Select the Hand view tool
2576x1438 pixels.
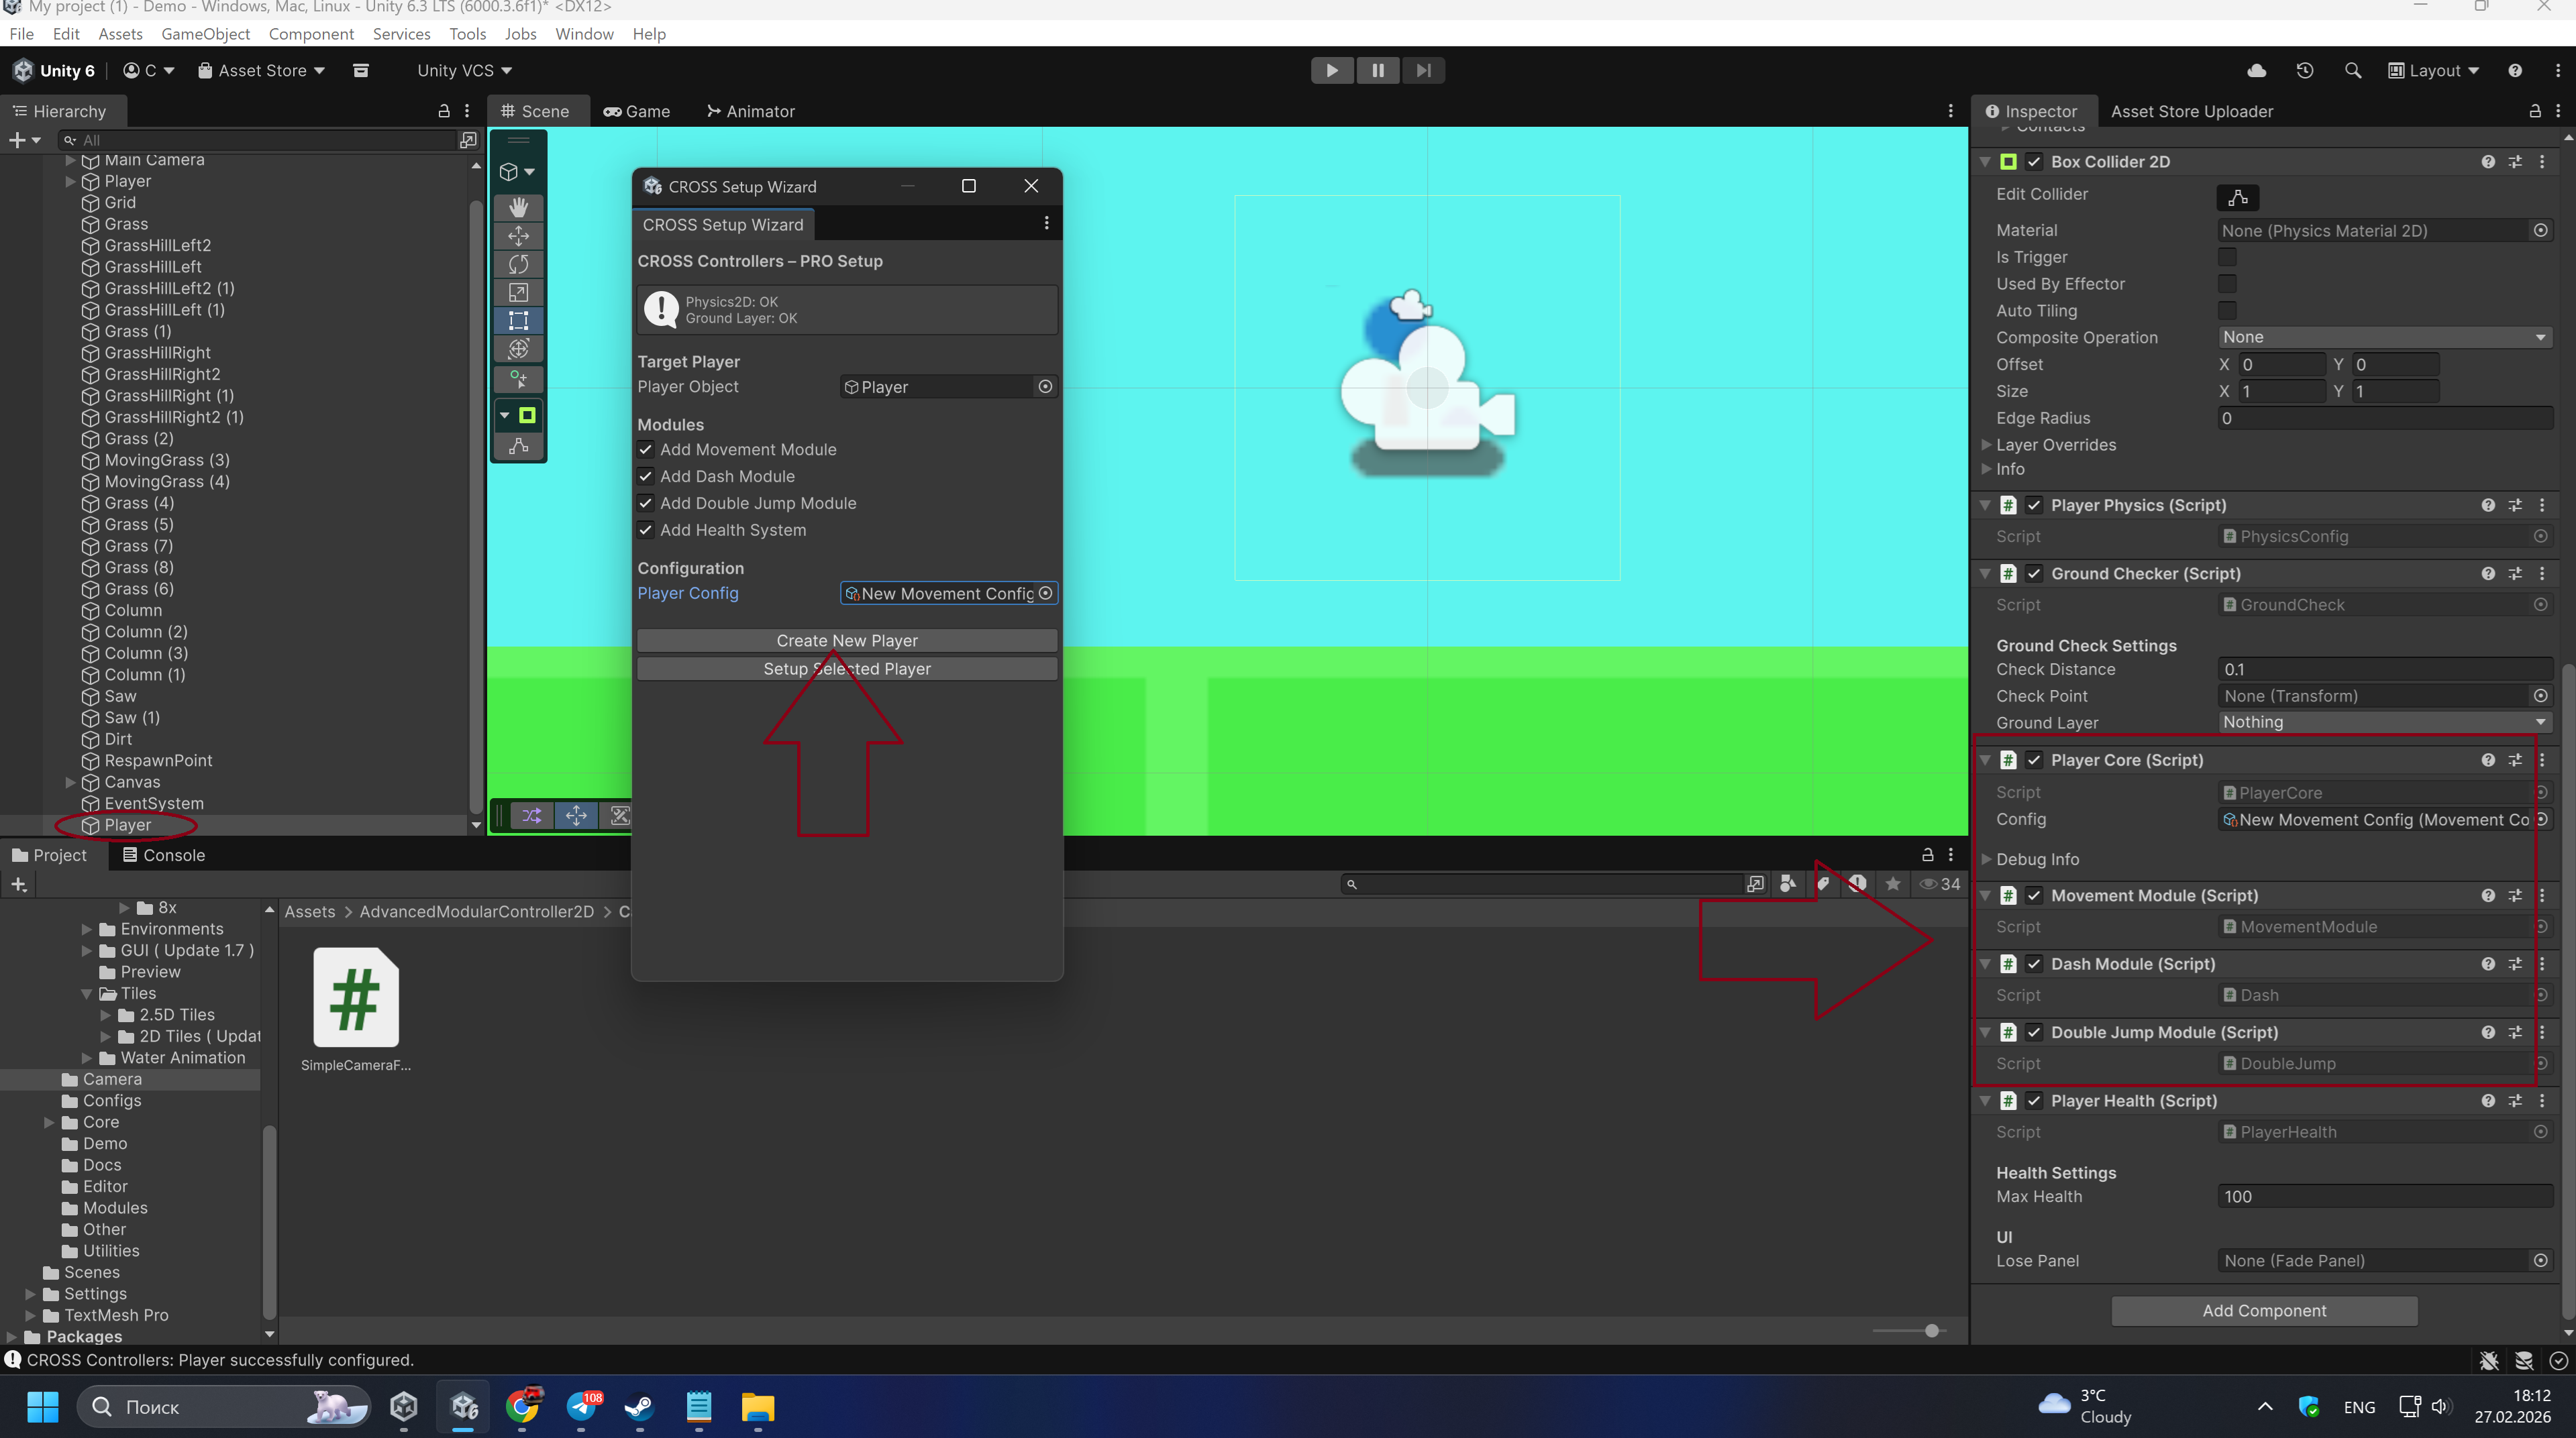(x=518, y=207)
